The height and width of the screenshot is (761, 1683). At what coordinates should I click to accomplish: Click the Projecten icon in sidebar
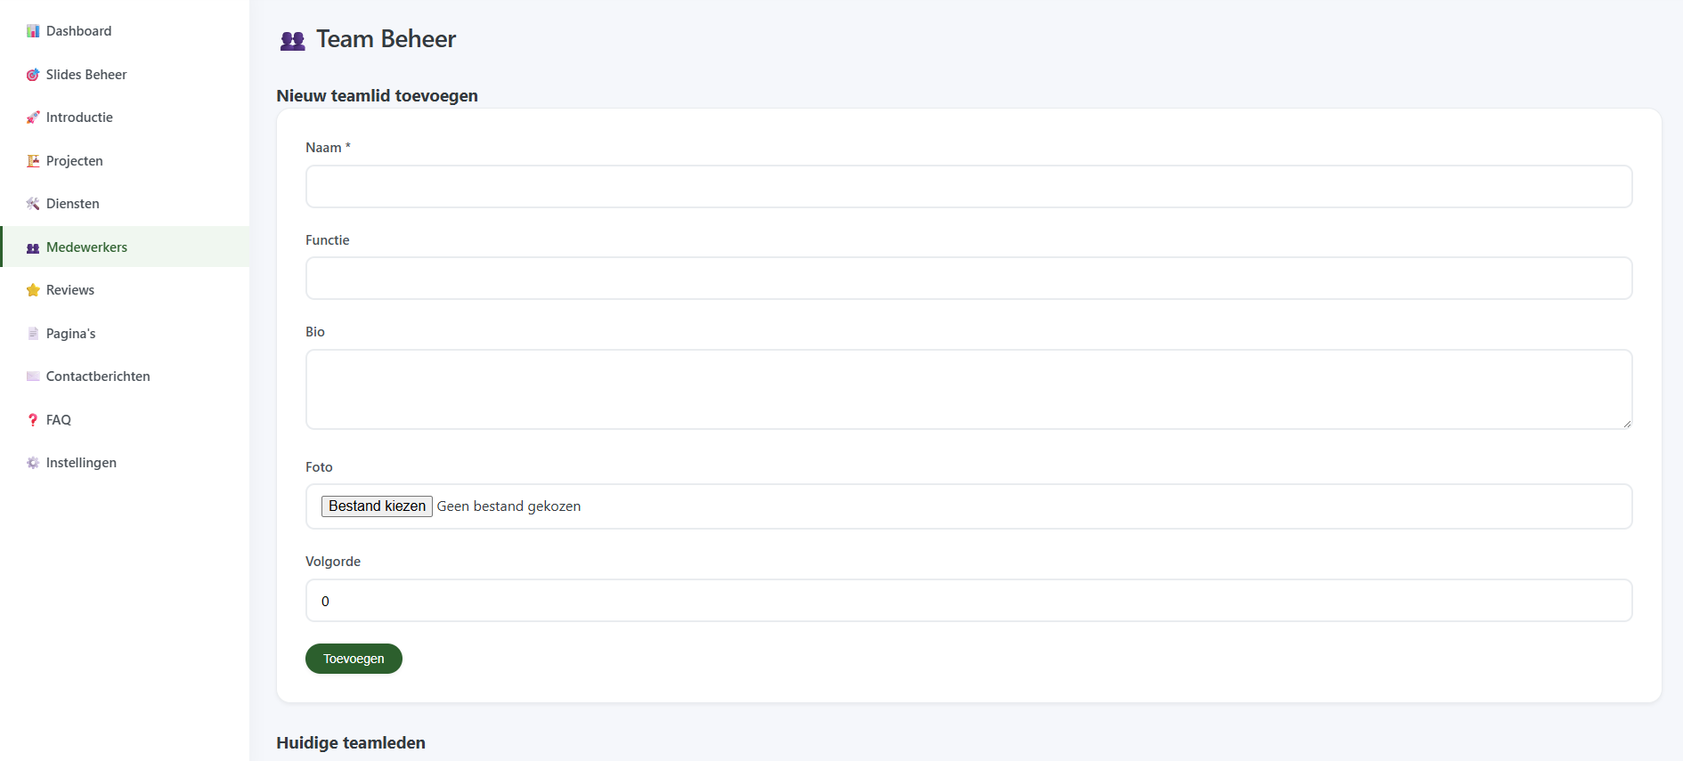pos(33,161)
